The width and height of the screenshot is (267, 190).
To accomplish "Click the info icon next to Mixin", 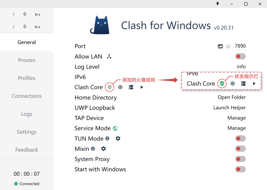I will pos(93,149).
